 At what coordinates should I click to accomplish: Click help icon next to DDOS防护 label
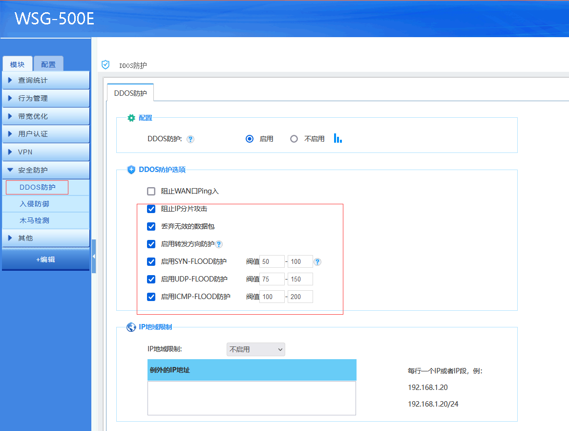pyautogui.click(x=190, y=139)
